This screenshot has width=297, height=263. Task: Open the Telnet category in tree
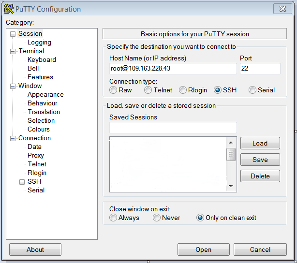pos(37,164)
